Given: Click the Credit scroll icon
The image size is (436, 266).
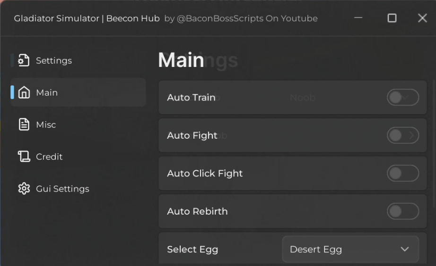Looking at the screenshot, I should pos(24,157).
